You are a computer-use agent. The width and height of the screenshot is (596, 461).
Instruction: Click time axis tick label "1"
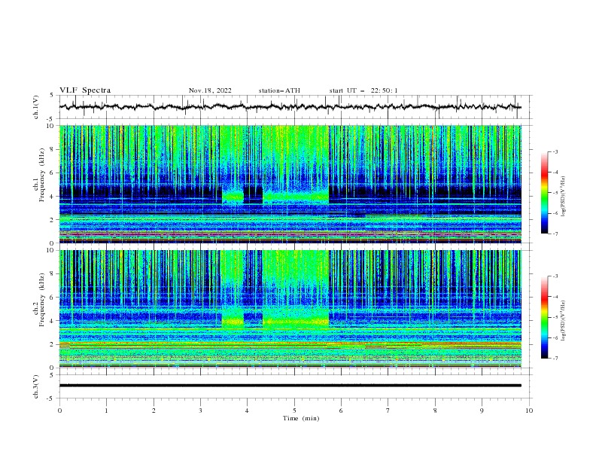tap(106, 411)
